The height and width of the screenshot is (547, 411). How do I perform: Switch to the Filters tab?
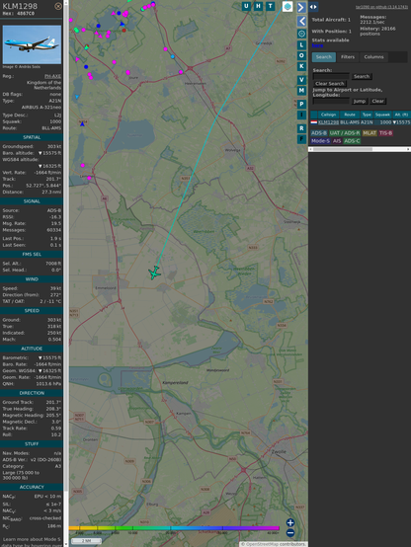[x=348, y=57]
